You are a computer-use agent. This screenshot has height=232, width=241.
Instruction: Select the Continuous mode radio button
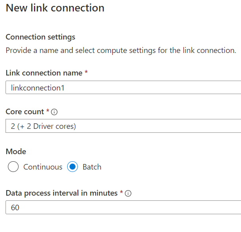(x=13, y=167)
